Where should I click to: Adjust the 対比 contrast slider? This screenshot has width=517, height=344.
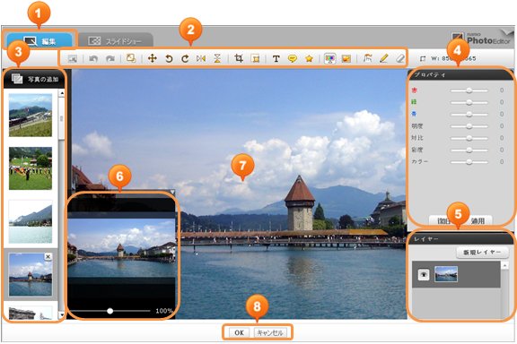pyautogui.click(x=469, y=138)
